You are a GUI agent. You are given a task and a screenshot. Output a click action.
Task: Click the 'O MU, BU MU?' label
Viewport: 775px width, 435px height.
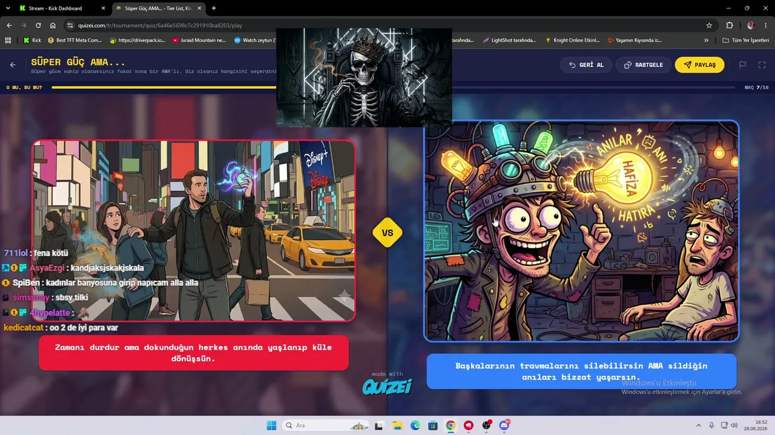pyautogui.click(x=24, y=88)
